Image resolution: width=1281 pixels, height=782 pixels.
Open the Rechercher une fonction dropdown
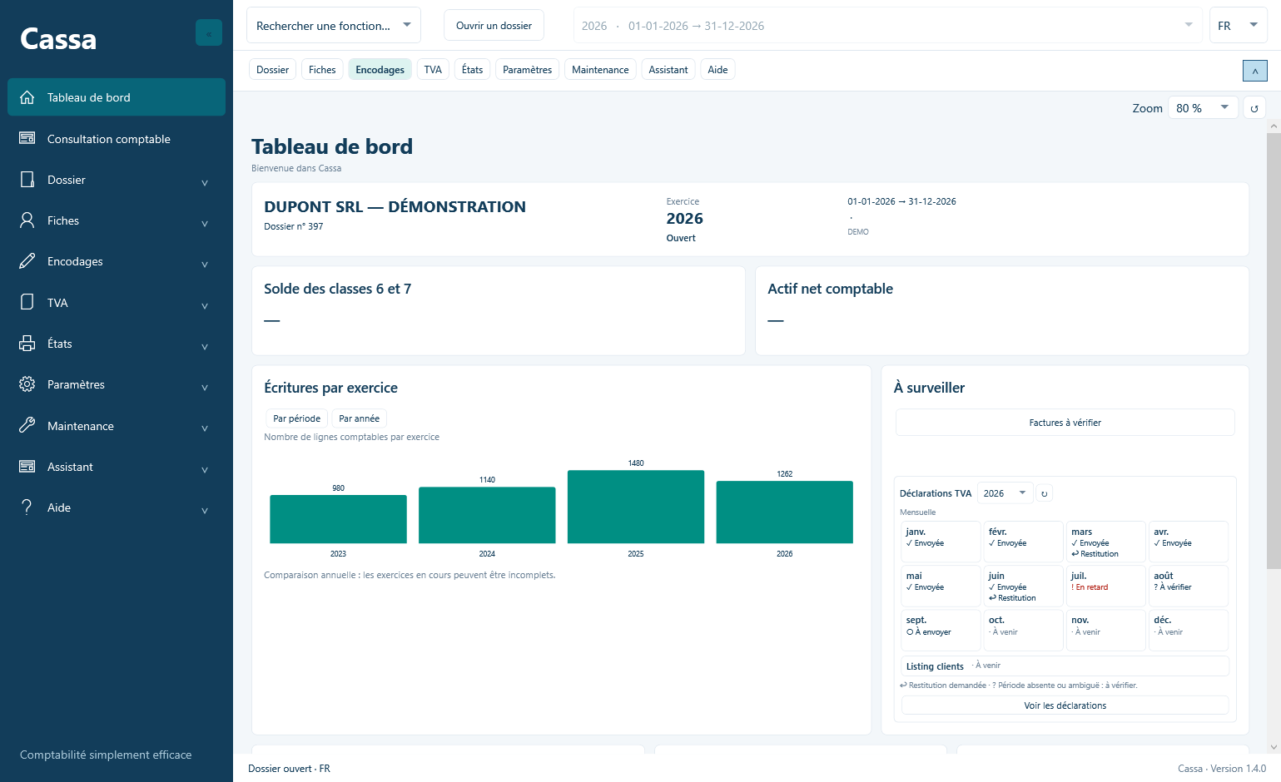[x=334, y=25]
